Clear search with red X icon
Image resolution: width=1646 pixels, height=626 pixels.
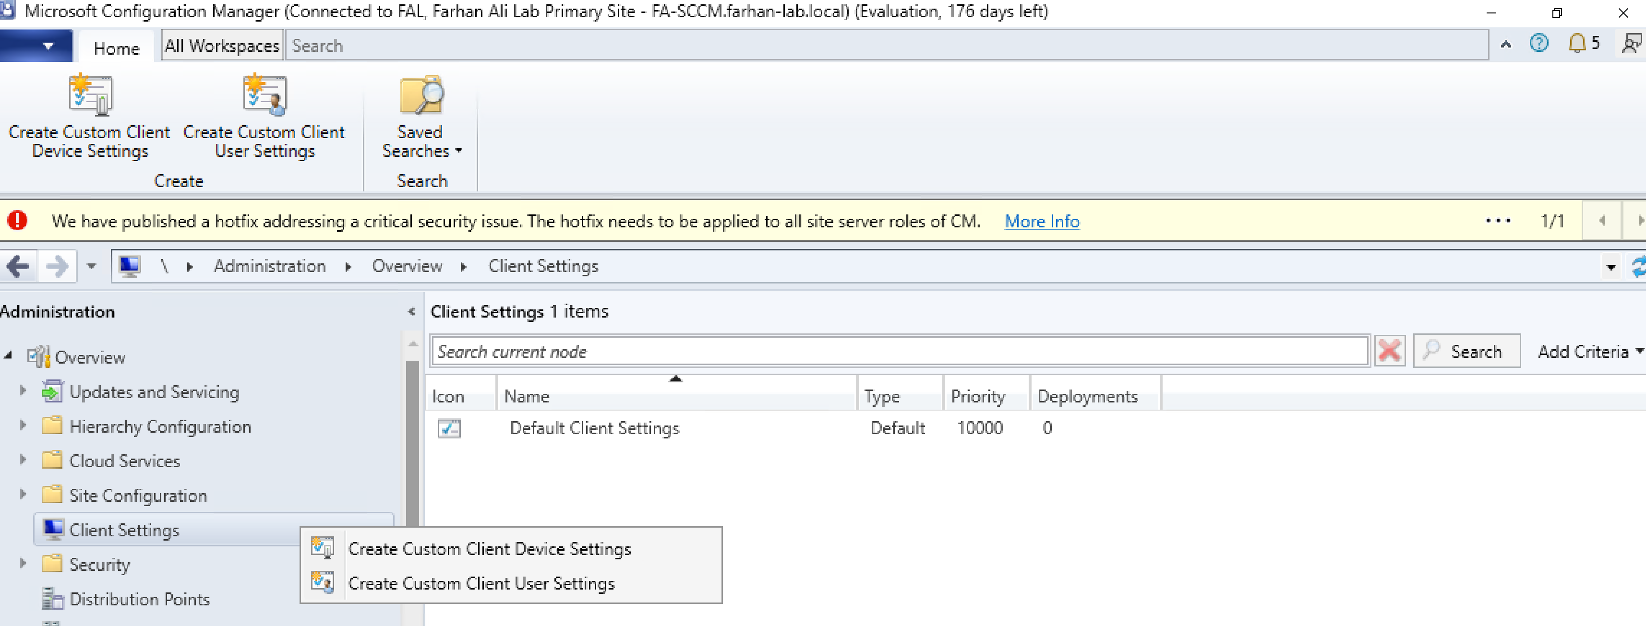[x=1390, y=351]
